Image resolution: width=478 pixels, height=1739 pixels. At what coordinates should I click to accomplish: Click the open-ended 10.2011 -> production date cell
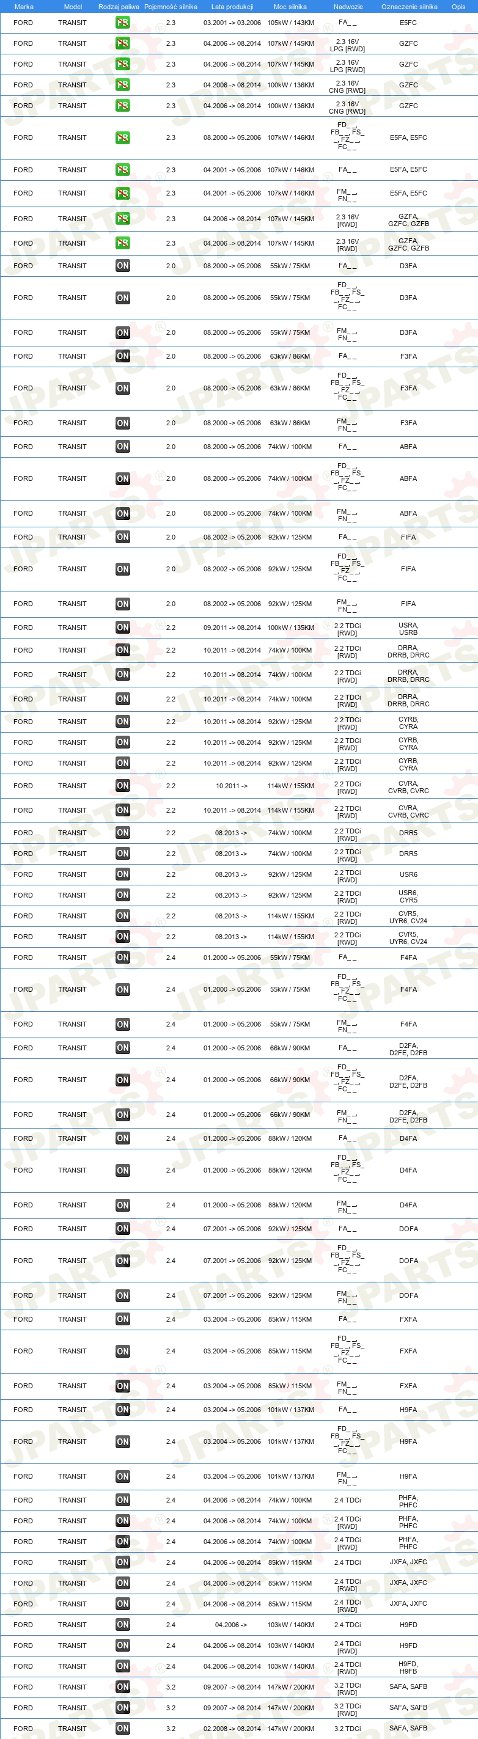pyautogui.click(x=232, y=786)
